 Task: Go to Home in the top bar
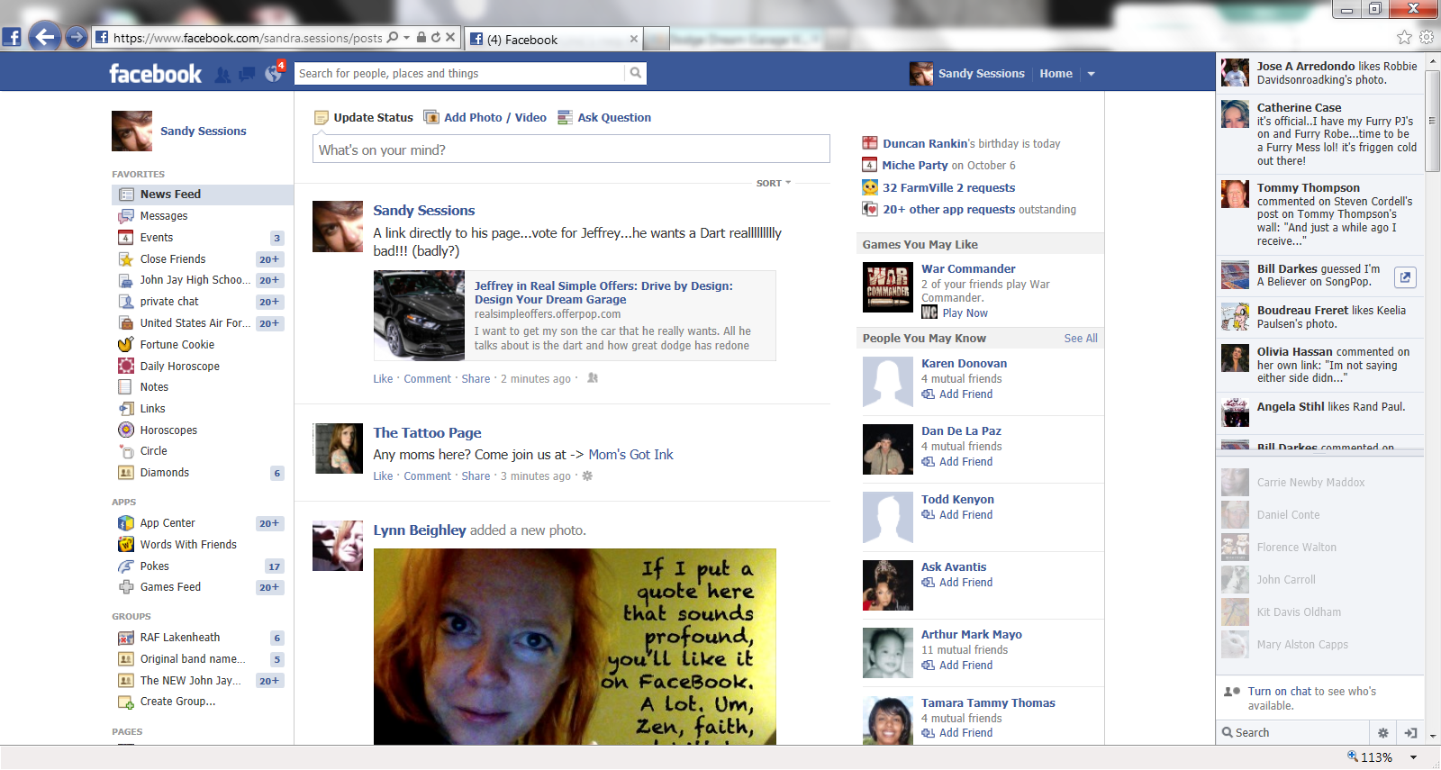[x=1056, y=74]
